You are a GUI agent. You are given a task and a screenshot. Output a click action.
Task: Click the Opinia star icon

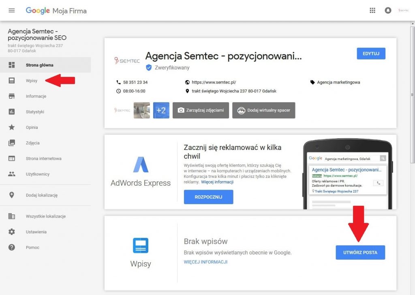pyautogui.click(x=12, y=127)
